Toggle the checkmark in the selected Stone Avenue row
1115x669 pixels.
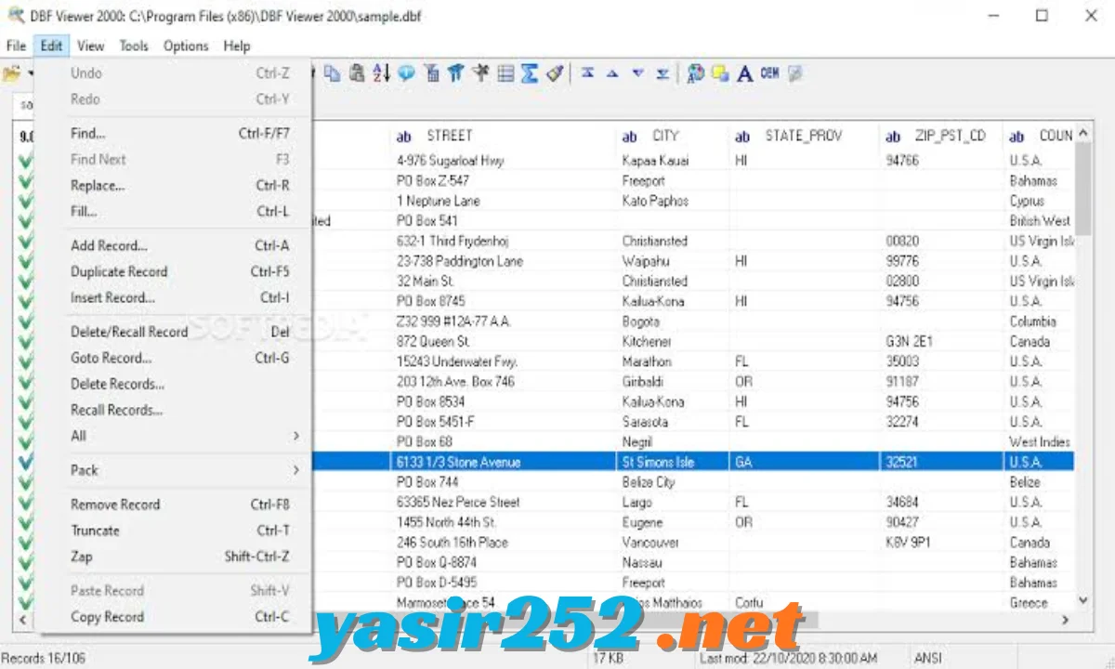click(25, 462)
